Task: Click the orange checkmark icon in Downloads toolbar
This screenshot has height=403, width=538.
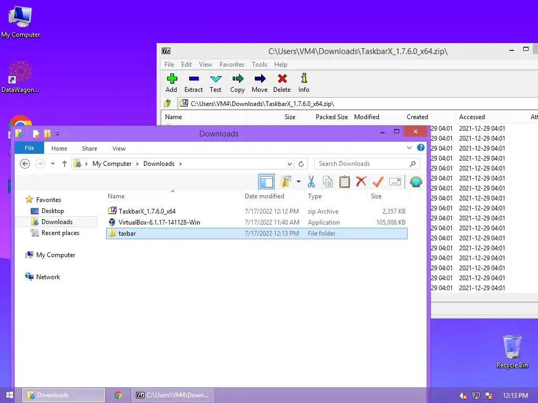Action: (378, 182)
